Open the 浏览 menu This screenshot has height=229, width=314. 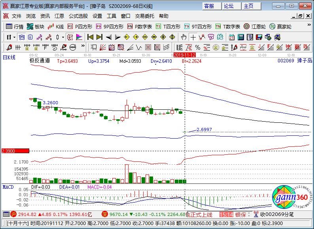click(x=31, y=16)
